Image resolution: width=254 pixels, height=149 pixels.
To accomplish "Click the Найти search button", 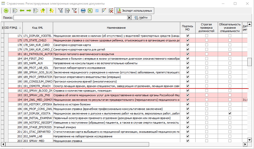I will pyautogui.click(x=141, y=18).
